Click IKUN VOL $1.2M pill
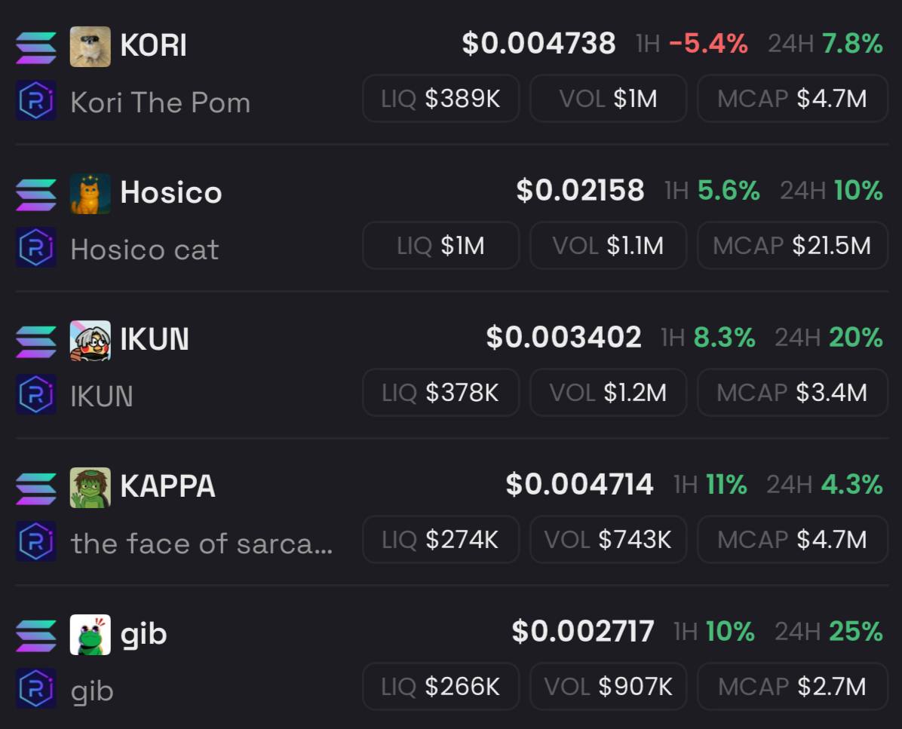 pyautogui.click(x=608, y=393)
